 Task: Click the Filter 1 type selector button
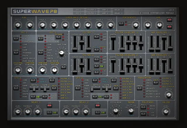point(96,37)
